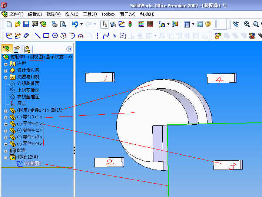This screenshot has height=197, width=262.
Task: Switch to the FeatureManager design tree tab
Action: tap(7, 49)
